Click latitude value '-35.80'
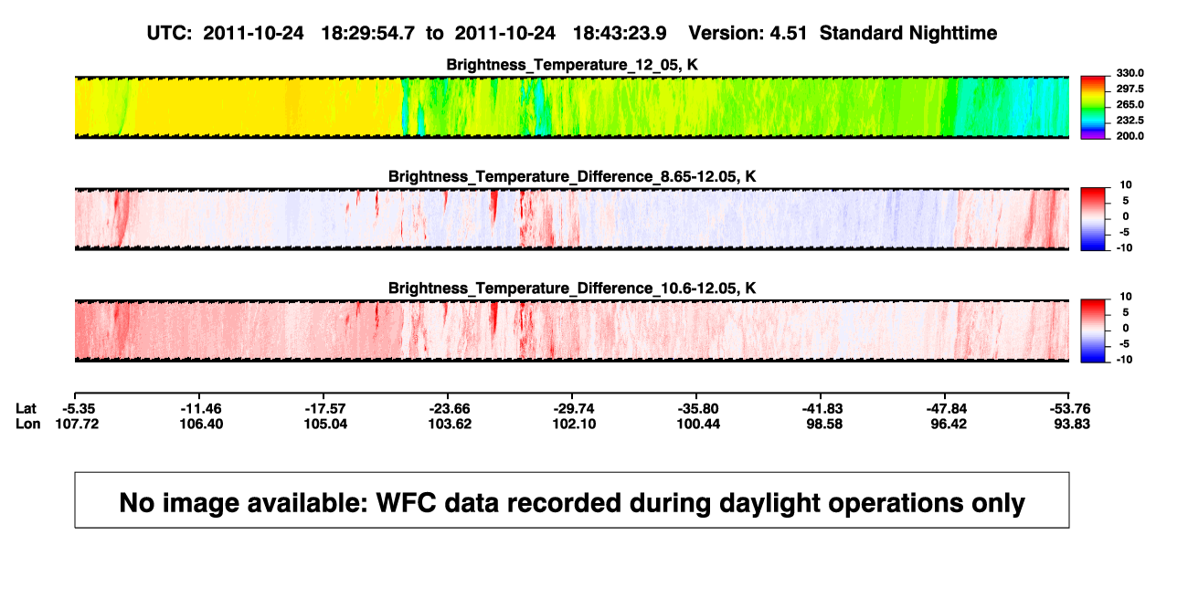 click(x=699, y=408)
